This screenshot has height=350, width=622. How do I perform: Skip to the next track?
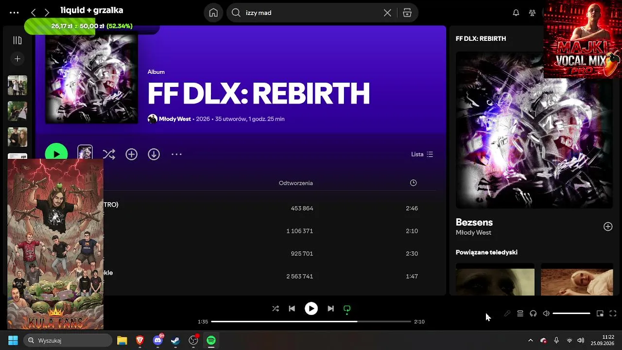(x=330, y=308)
